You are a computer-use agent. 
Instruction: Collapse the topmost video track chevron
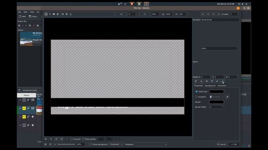tap(20, 100)
